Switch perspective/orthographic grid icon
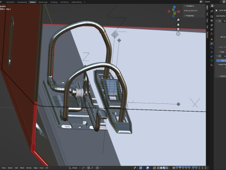The image size is (226, 170). [x=178, y=34]
